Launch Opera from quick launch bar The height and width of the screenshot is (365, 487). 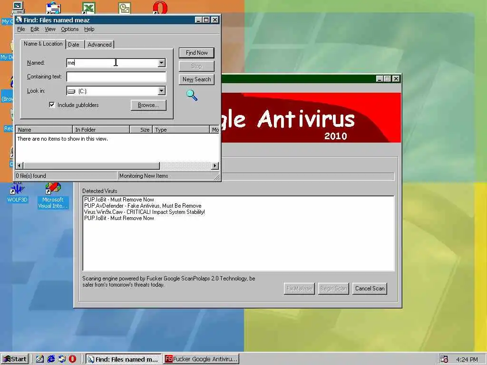pos(72,359)
